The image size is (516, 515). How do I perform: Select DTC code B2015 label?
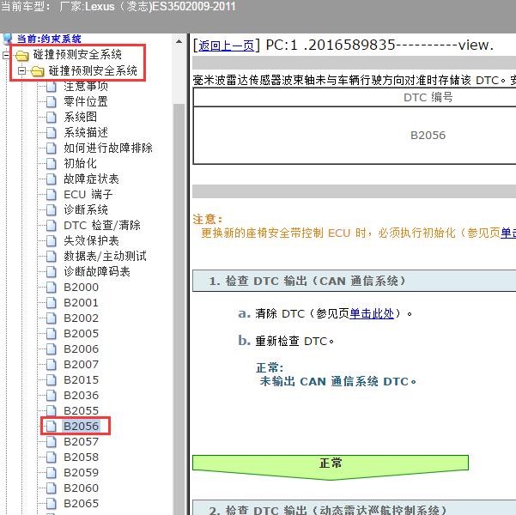[82, 379]
